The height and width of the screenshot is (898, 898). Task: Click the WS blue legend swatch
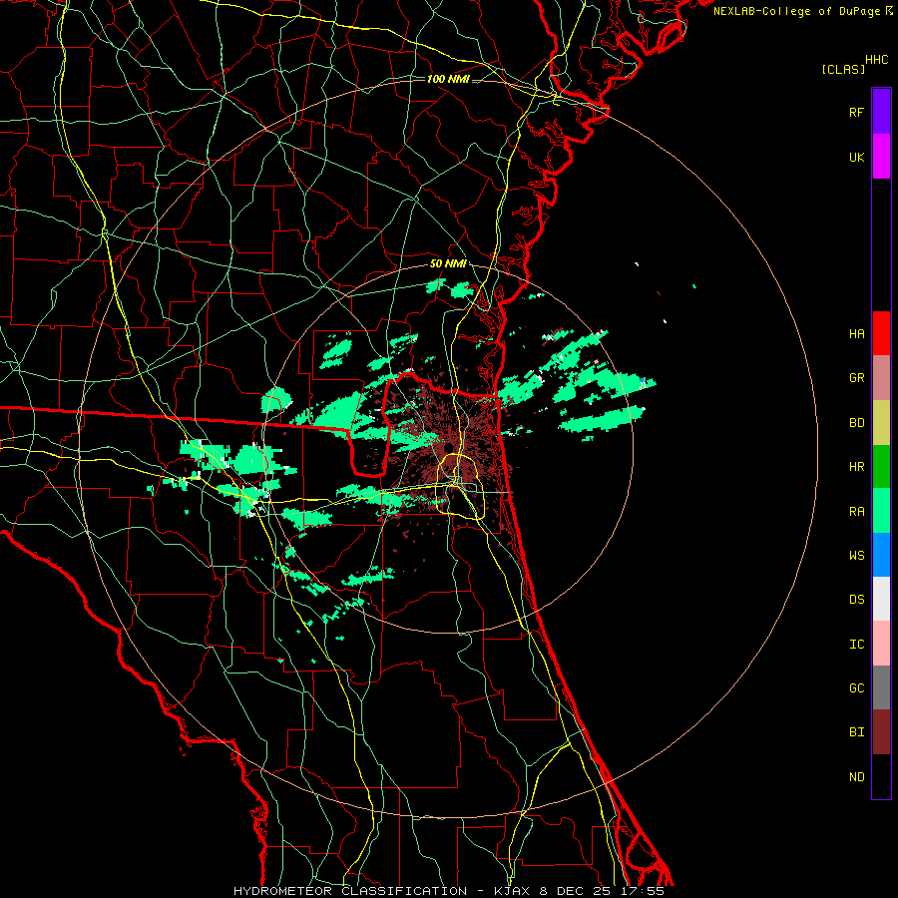point(881,555)
